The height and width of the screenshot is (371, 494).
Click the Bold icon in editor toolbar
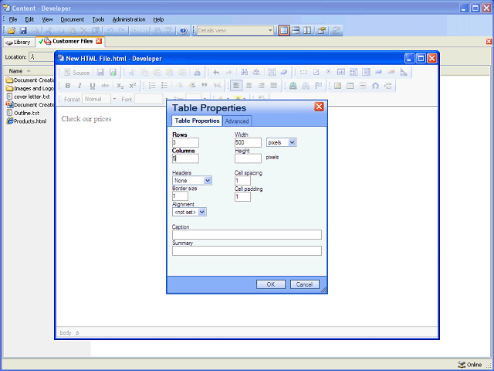coord(67,86)
